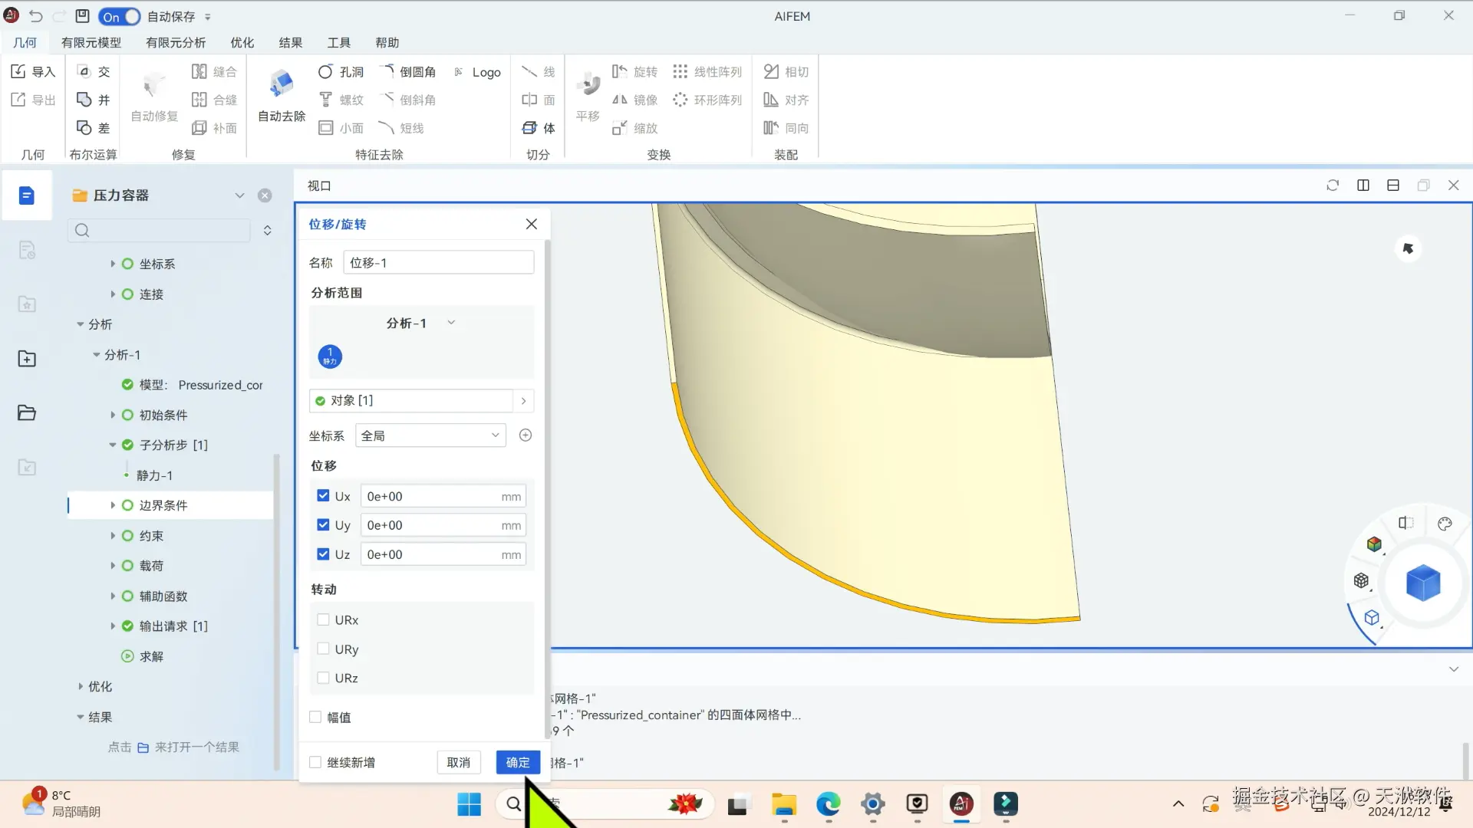Click the 确定 confirm button
The width and height of the screenshot is (1473, 828).
518,762
